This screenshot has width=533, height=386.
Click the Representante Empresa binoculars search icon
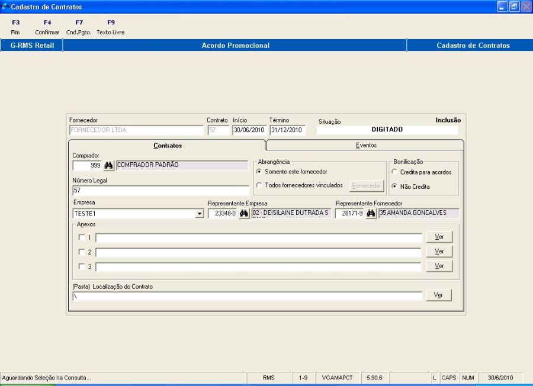[243, 214]
